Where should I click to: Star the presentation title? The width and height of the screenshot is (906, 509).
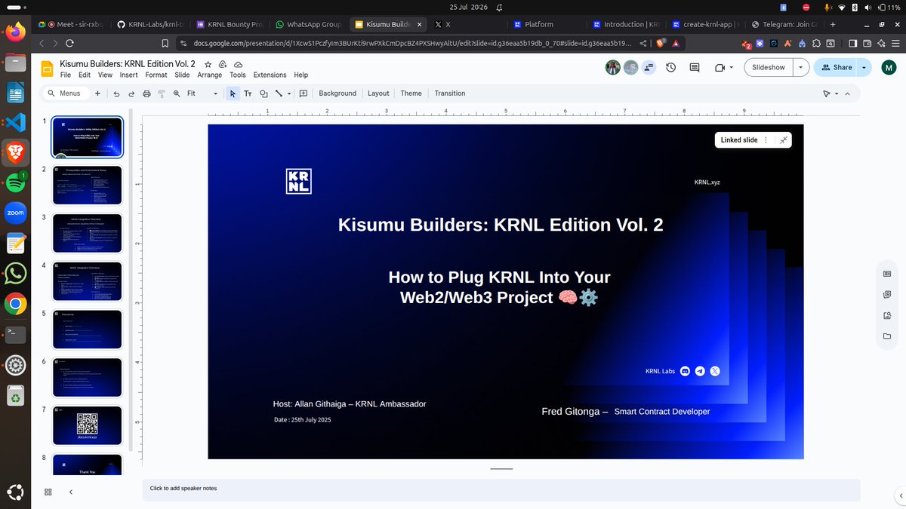pos(208,65)
